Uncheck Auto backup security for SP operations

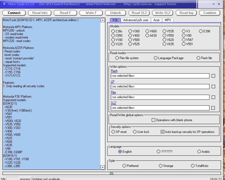click(x=162, y=132)
